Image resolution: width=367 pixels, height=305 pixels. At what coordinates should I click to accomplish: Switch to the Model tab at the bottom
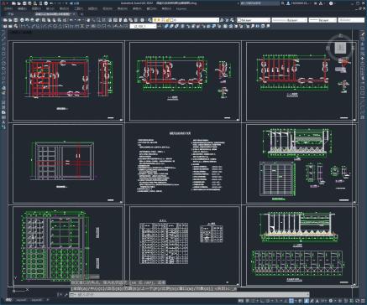pyautogui.click(x=8, y=300)
